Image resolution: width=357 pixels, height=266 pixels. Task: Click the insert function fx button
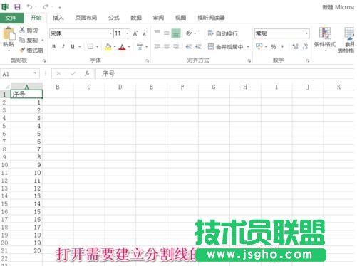(x=87, y=74)
